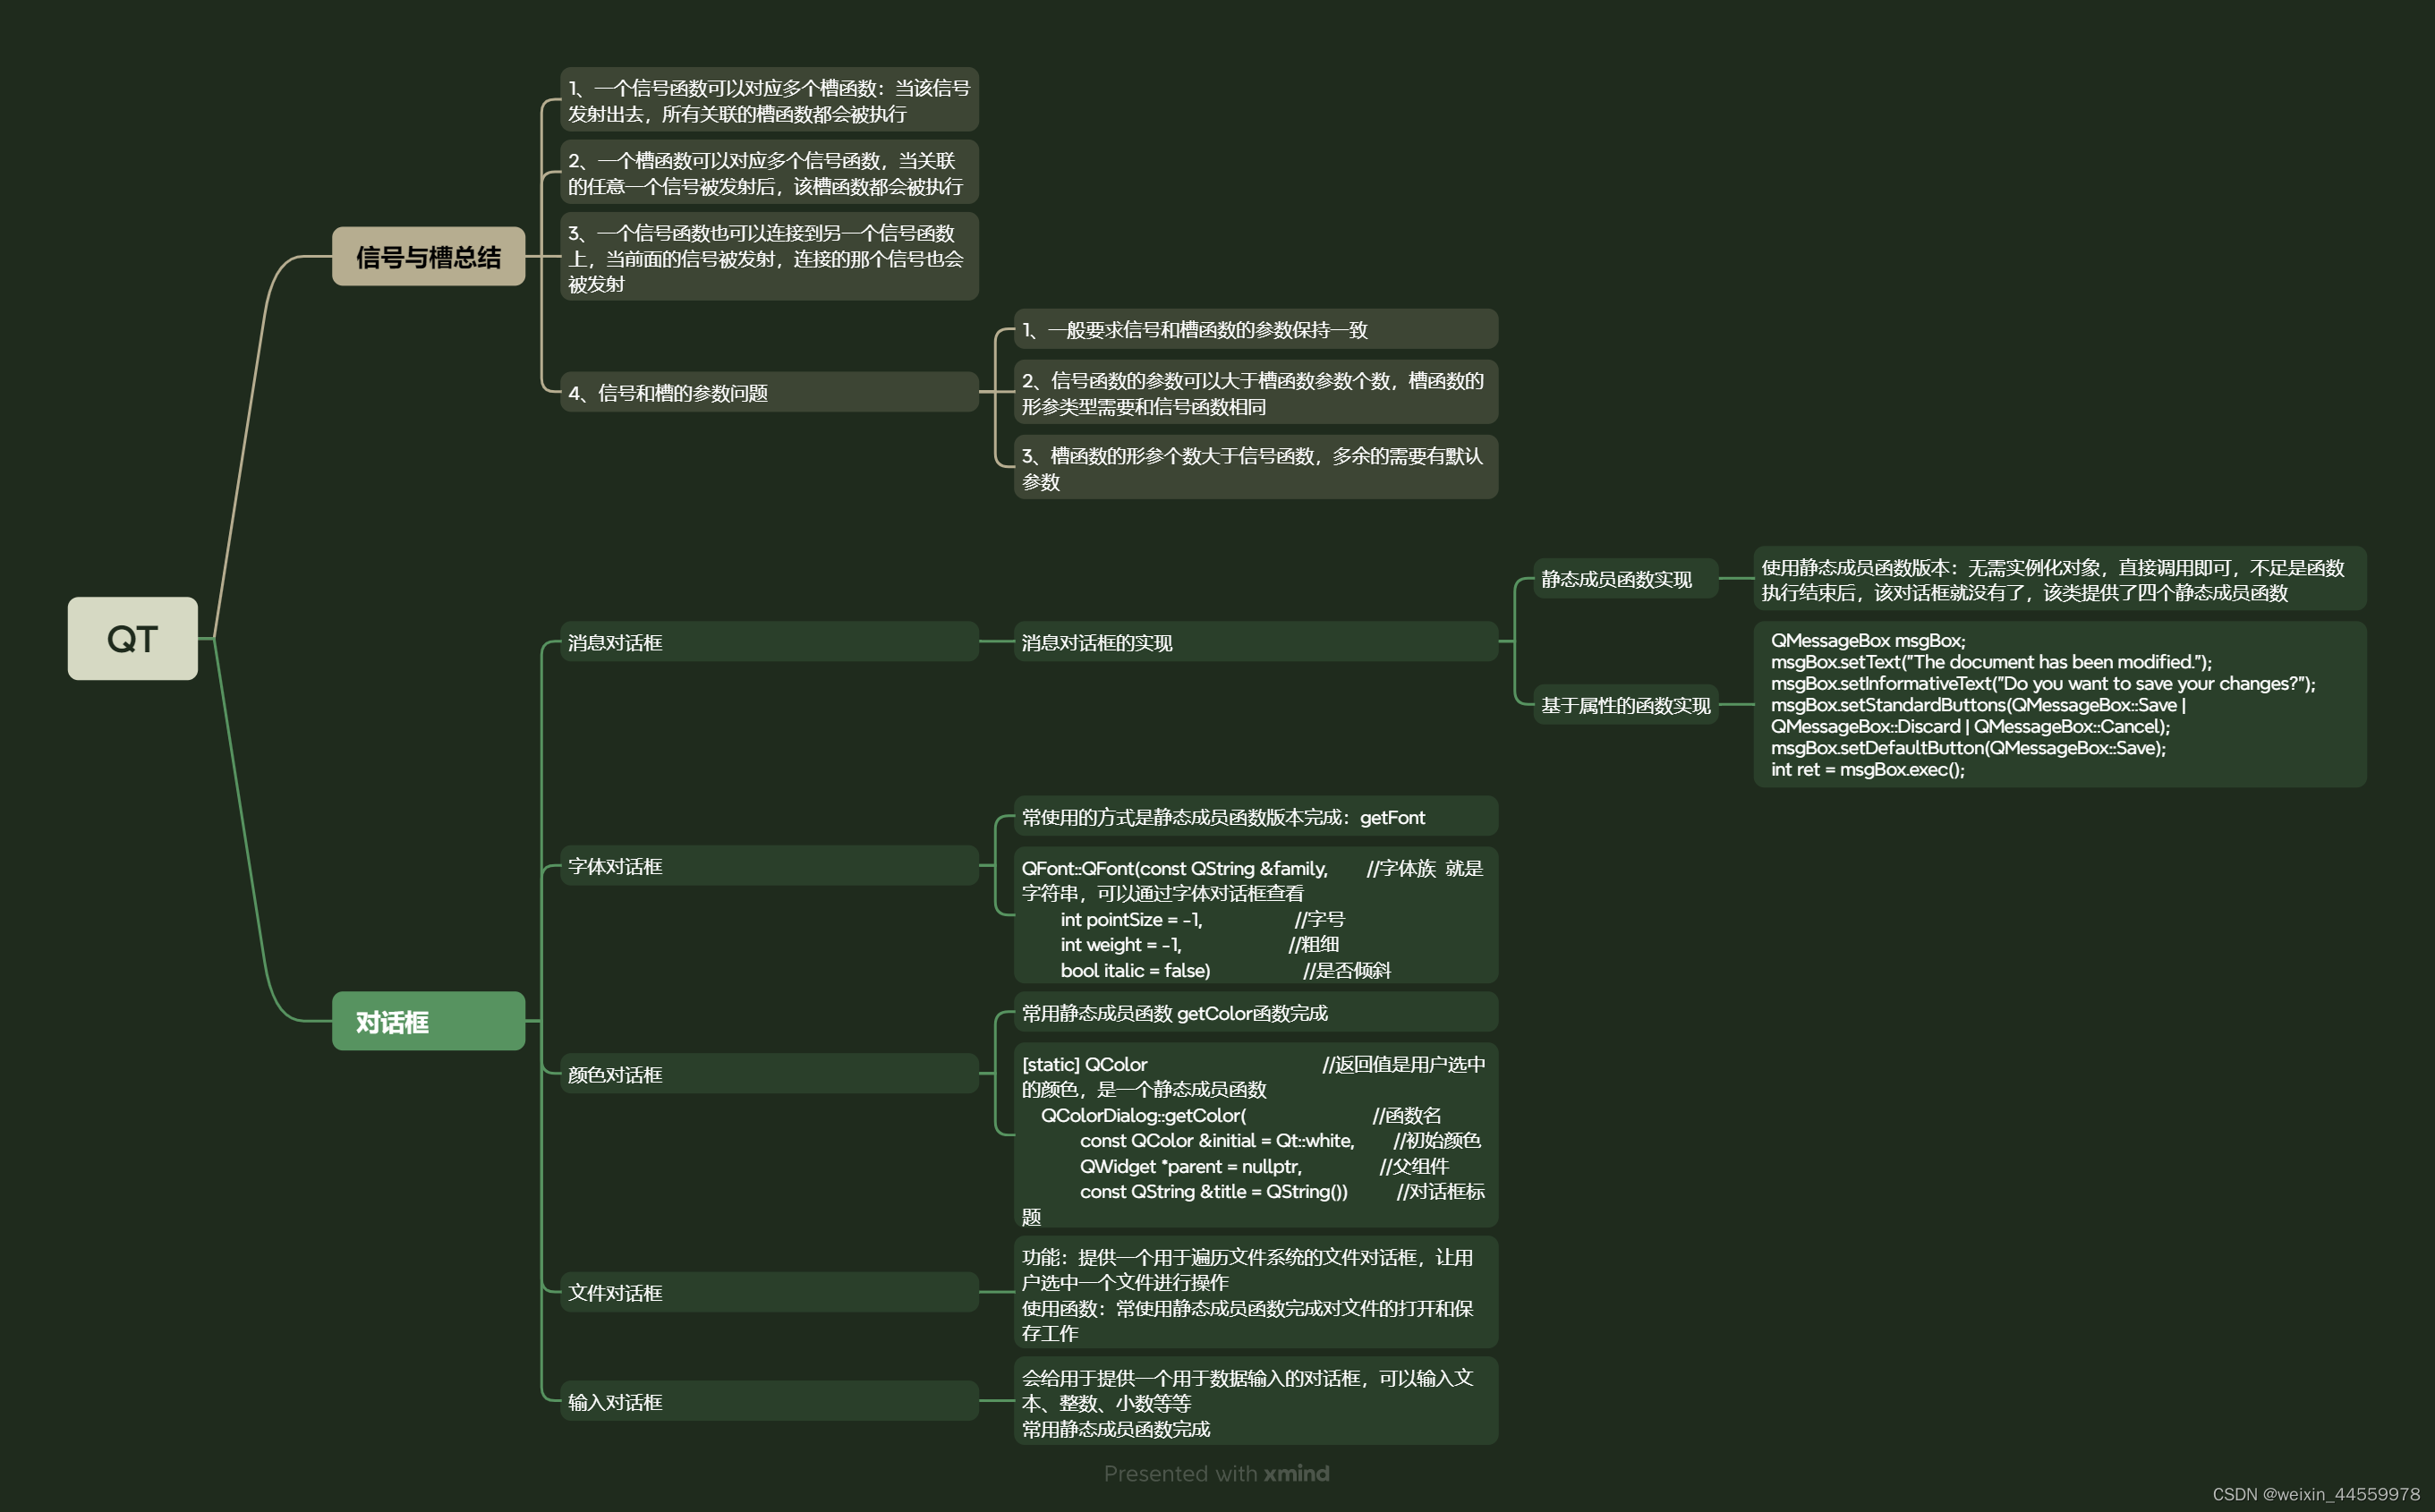
Task: Click the 静态成员函数实现 node
Action: pyautogui.click(x=1625, y=580)
